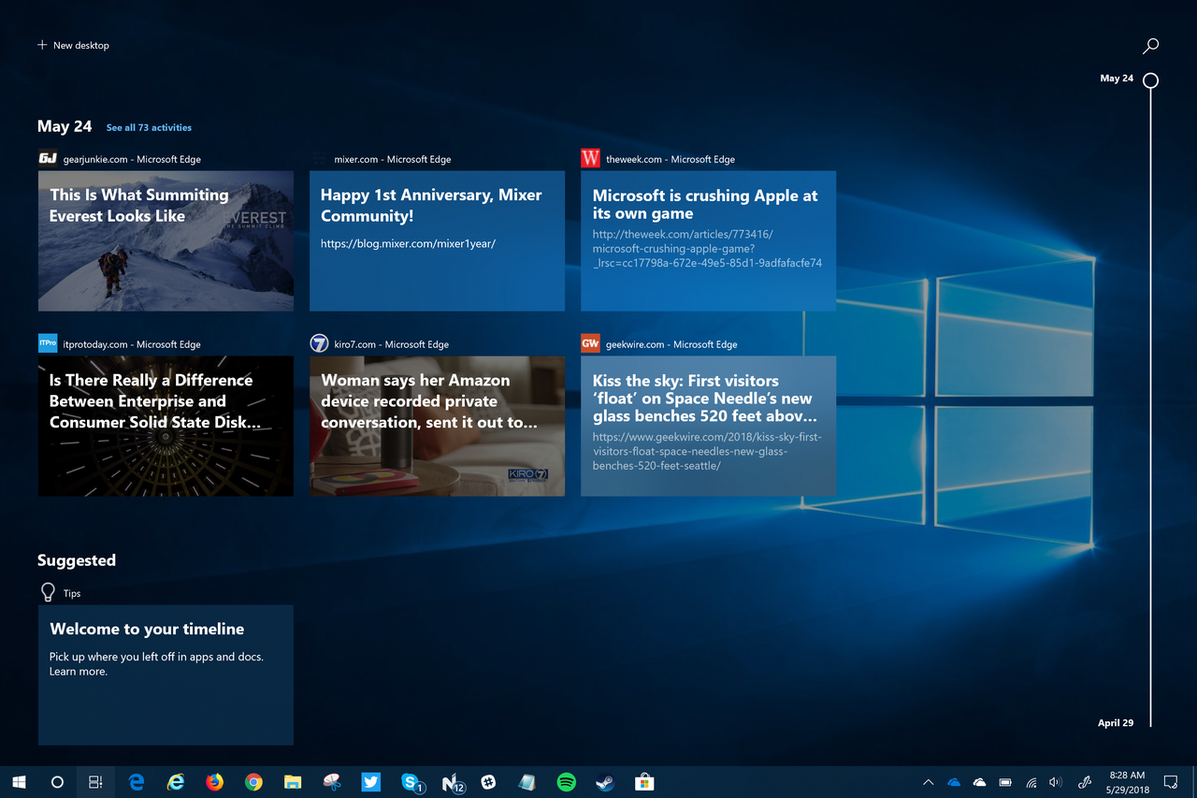
Task: Click the New desktop button
Action: 73,45
